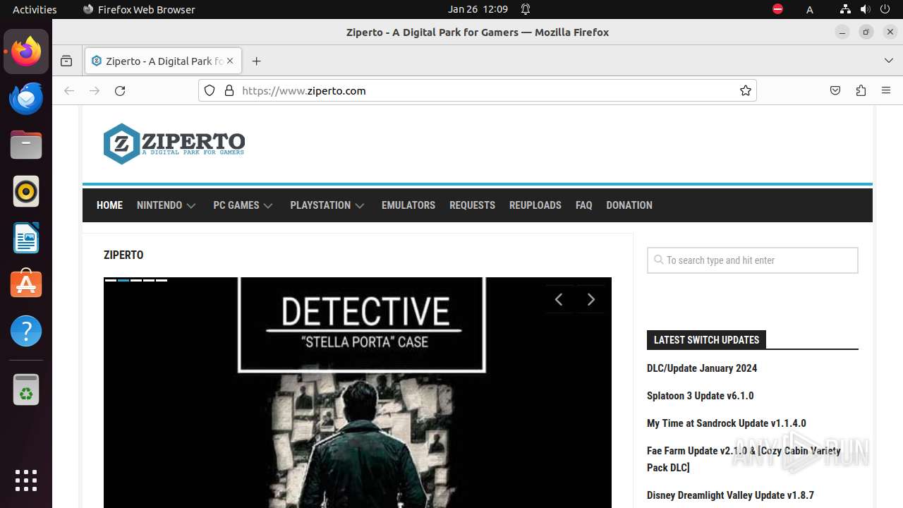This screenshot has height=508, width=903.
Task: Open a new tab with plus button
Action: click(257, 61)
